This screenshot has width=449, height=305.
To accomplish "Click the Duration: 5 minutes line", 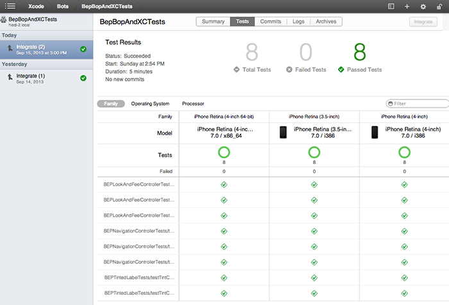I will pos(129,72).
